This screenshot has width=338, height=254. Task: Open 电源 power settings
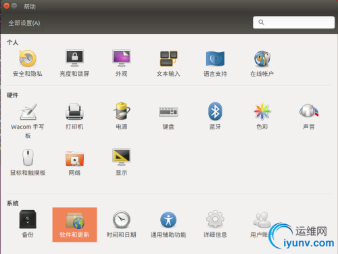pos(122,117)
